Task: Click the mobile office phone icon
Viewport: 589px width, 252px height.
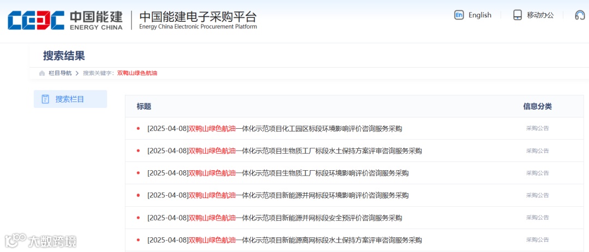Action: coord(517,15)
